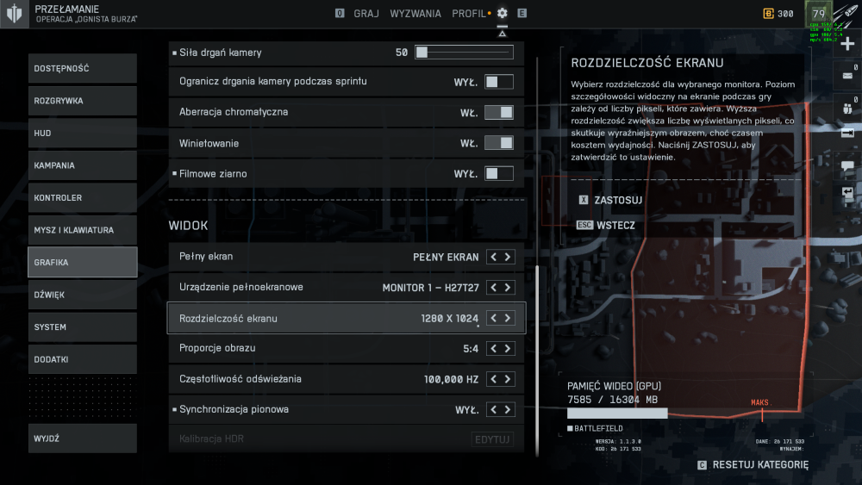Image resolution: width=862 pixels, height=485 pixels.
Task: Open the friends list icon
Action: [847, 108]
